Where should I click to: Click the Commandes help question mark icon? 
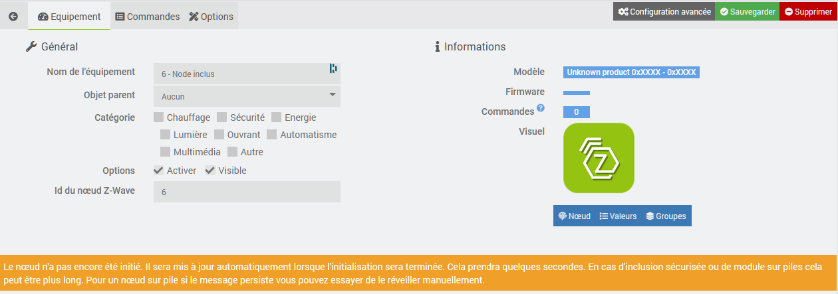(x=541, y=108)
